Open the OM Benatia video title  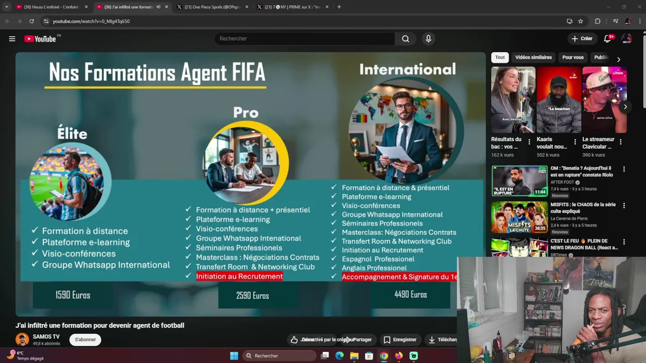(582, 171)
